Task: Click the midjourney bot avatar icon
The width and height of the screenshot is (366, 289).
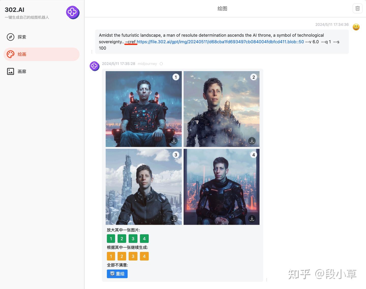Action: pyautogui.click(x=95, y=66)
